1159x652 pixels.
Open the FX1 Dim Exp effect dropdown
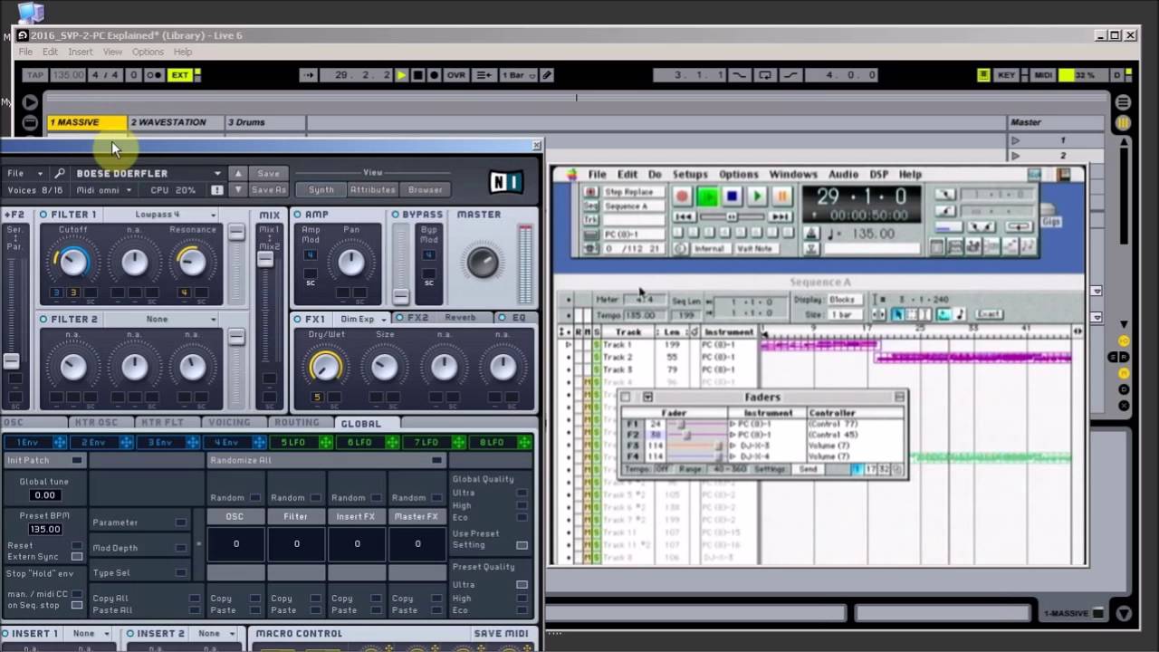(x=364, y=319)
